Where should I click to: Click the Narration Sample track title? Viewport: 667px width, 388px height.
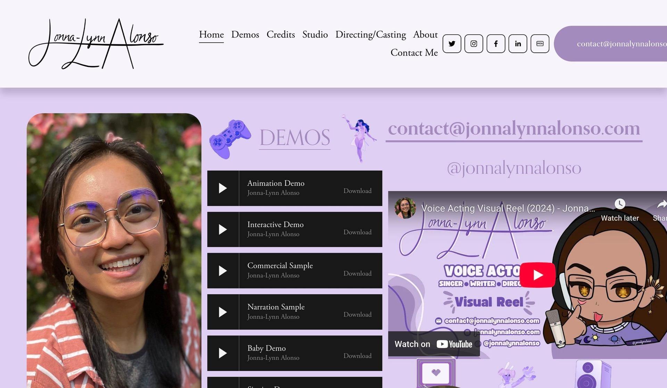[x=276, y=307]
